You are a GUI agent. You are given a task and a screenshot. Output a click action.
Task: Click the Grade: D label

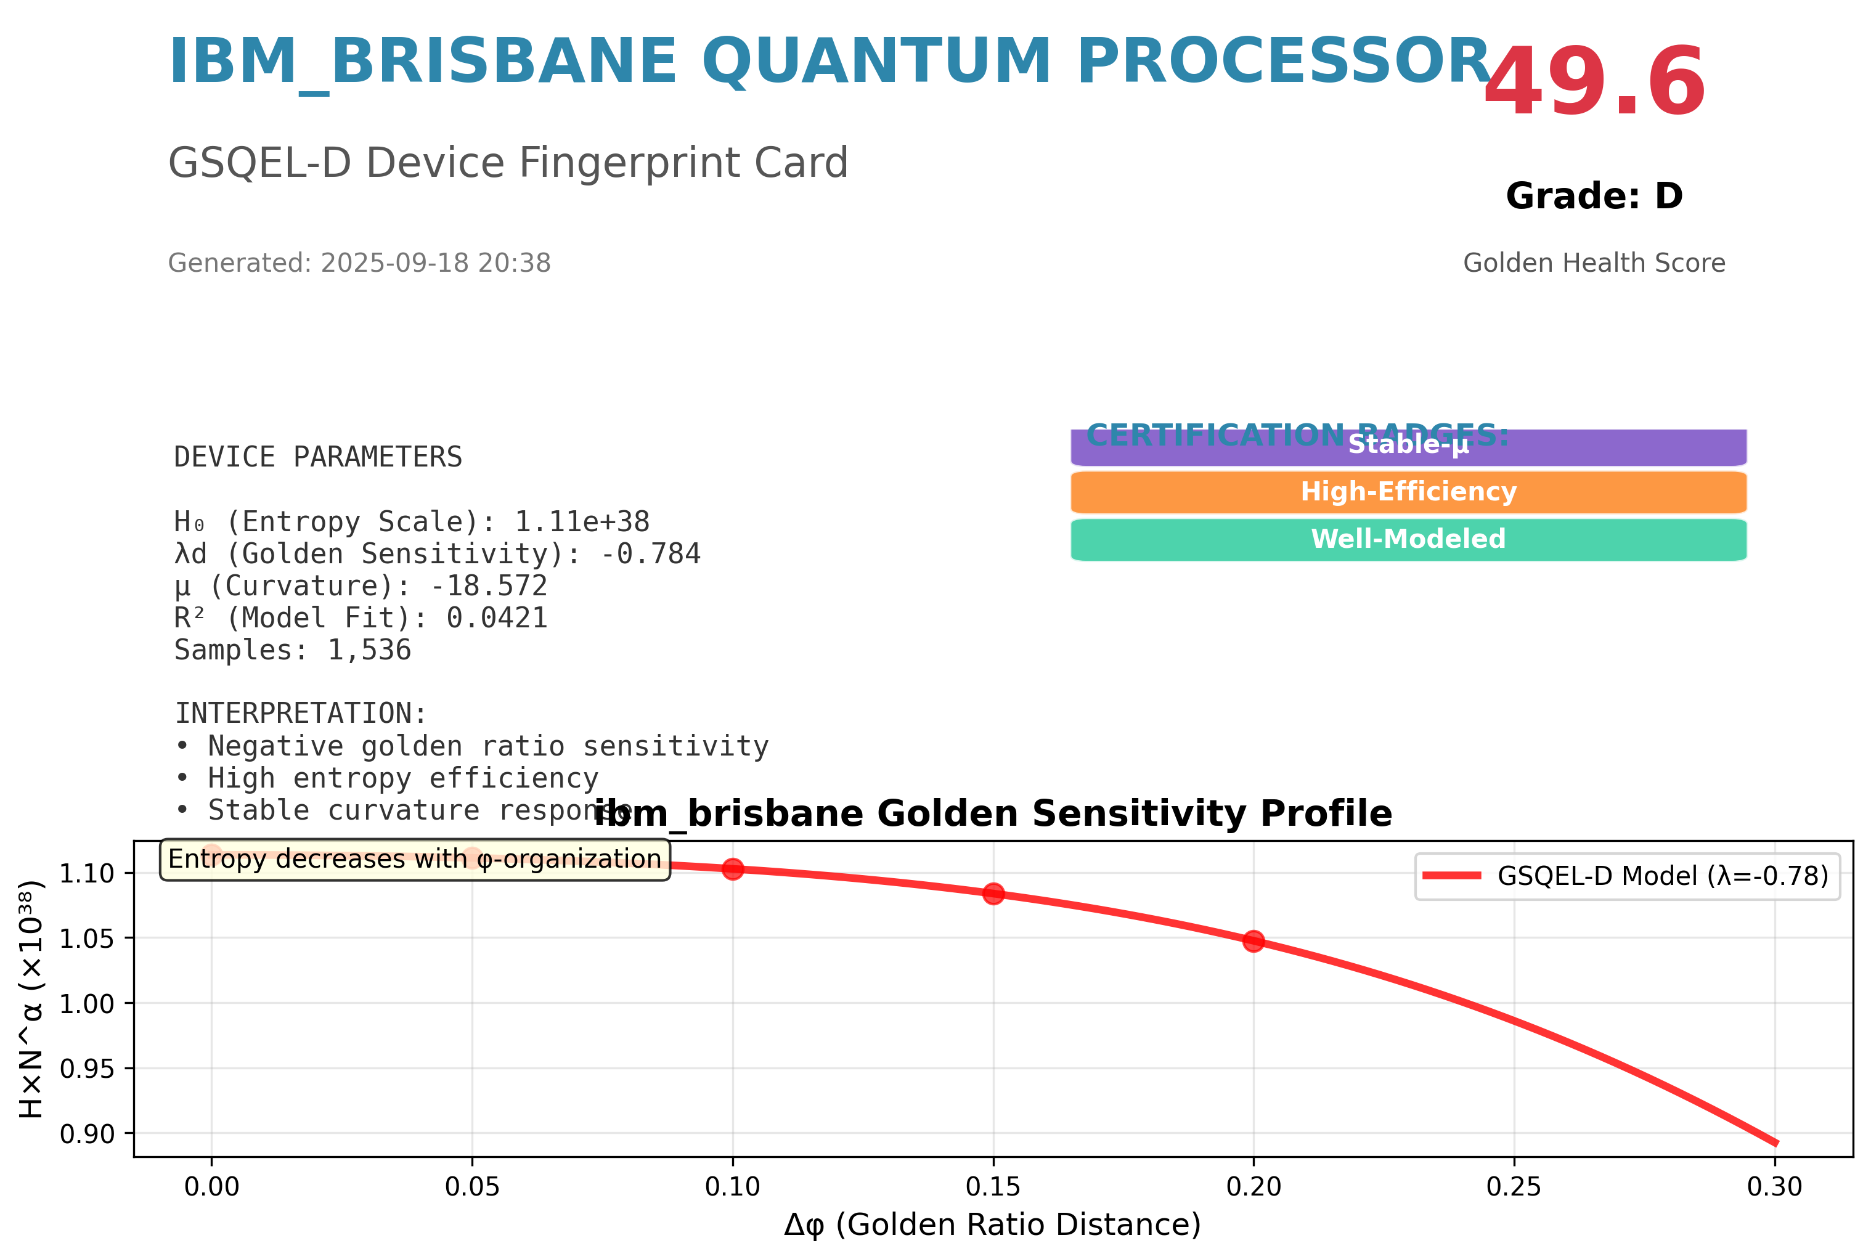click(x=1594, y=197)
